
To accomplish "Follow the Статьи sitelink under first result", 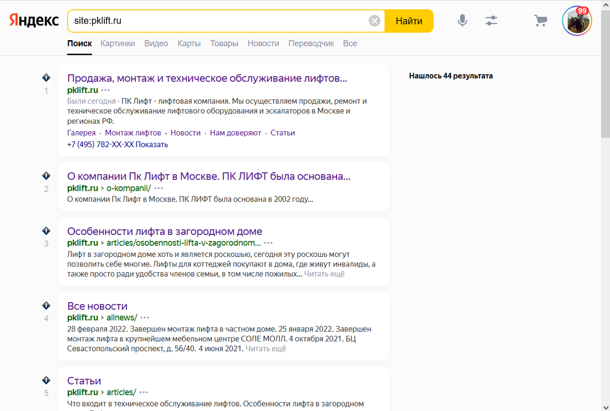I will pos(283,133).
